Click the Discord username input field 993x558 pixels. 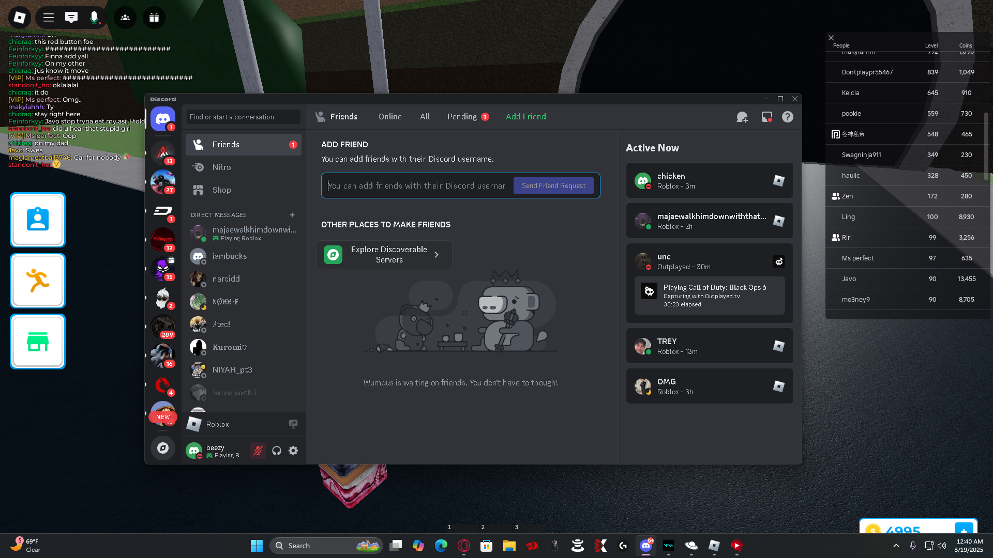click(417, 186)
